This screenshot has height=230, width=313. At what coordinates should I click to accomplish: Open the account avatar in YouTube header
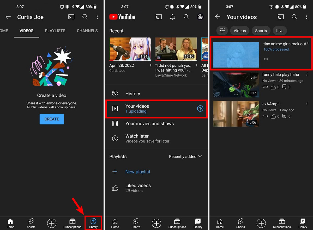pyautogui.click(x=200, y=17)
